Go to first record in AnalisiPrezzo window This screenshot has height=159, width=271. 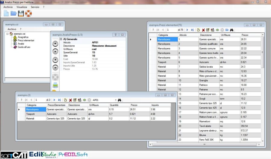pyautogui.click(x=55, y=44)
